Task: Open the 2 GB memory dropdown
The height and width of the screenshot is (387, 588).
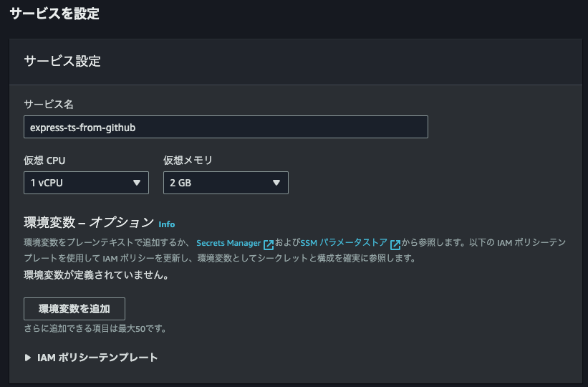Action: point(226,183)
